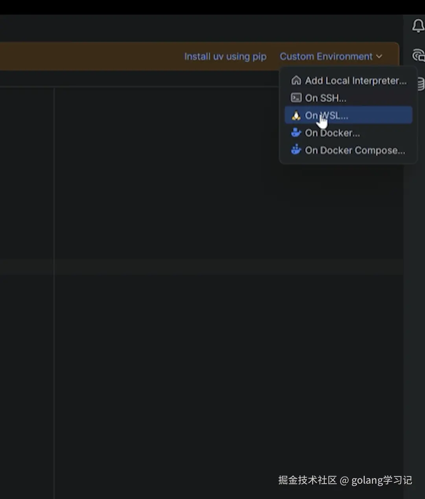The width and height of the screenshot is (425, 499).
Task: Open the Custom Environment dropdown
Action: pyautogui.click(x=326, y=57)
